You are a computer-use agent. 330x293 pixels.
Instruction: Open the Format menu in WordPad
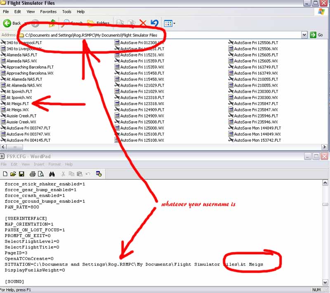click(x=54, y=164)
